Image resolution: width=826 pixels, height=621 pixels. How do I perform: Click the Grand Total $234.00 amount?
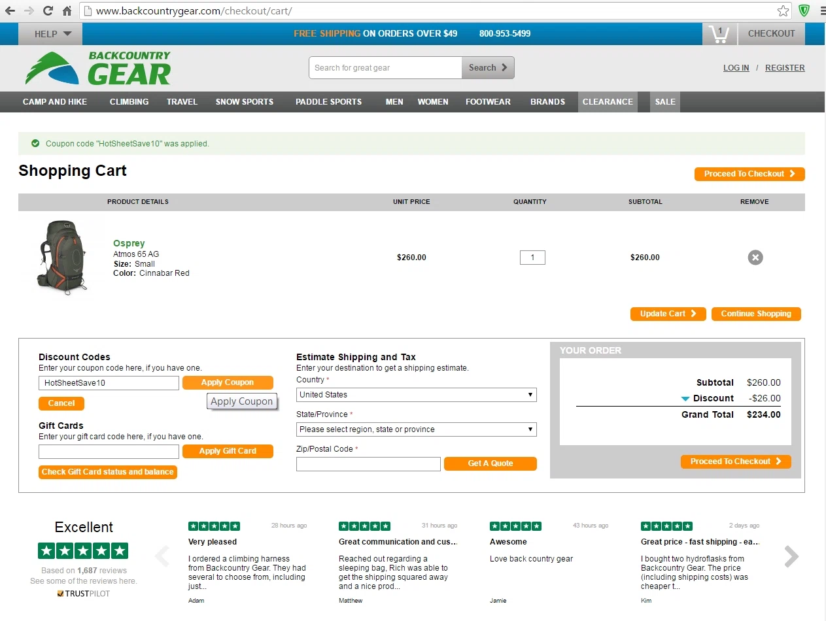(x=764, y=414)
